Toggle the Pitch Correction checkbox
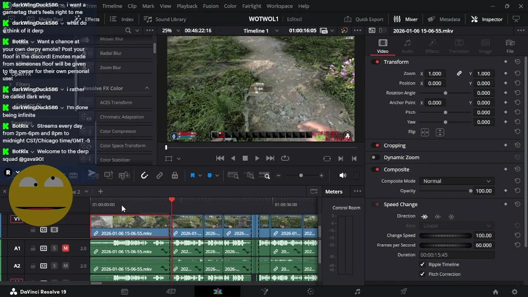Image resolution: width=528 pixels, height=297 pixels. [422, 274]
